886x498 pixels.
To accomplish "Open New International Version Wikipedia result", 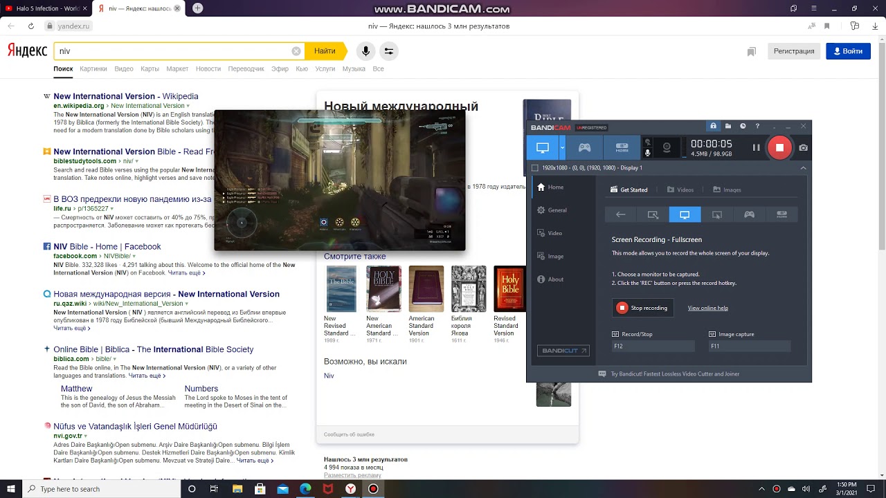I will [x=126, y=96].
